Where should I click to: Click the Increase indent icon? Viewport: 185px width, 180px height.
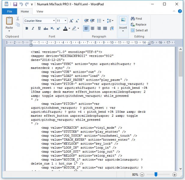92,21
